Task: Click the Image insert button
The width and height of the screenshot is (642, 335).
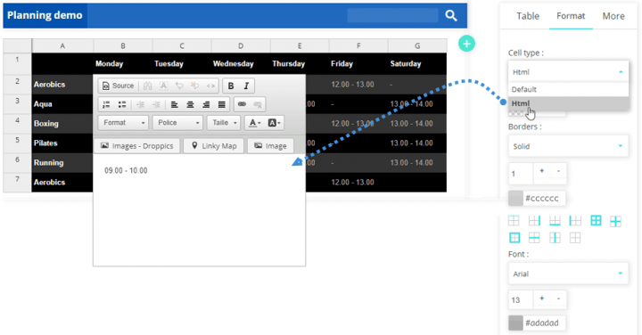Action: (x=270, y=146)
